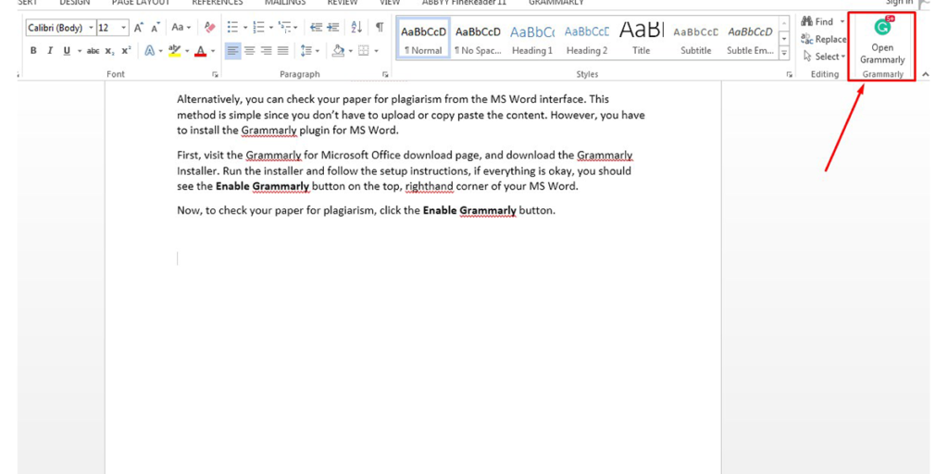Open the Text Effects menu
This screenshot has height=474, width=948.
[x=149, y=52]
